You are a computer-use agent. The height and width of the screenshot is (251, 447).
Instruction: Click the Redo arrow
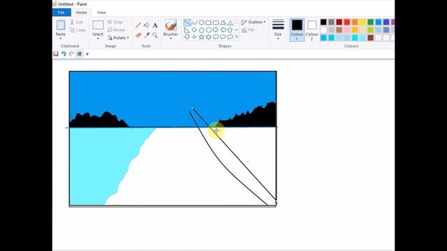[x=71, y=54]
